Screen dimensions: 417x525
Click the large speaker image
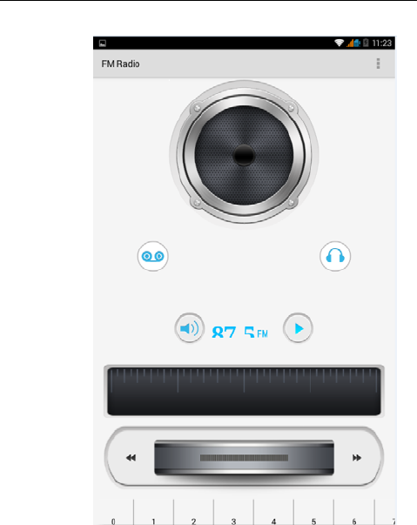pyautogui.click(x=244, y=155)
